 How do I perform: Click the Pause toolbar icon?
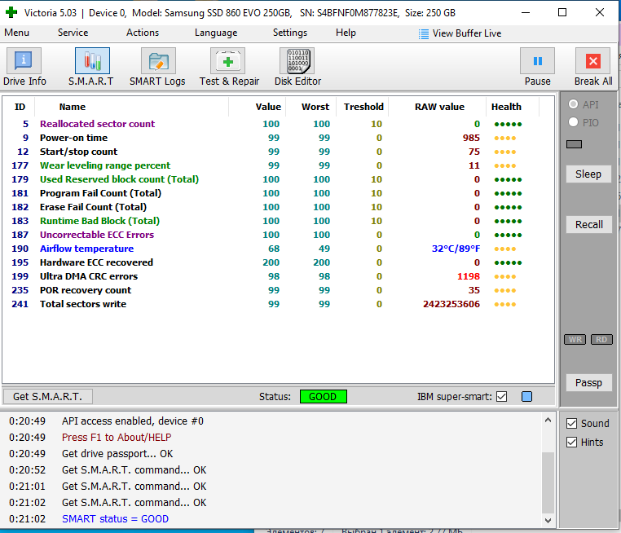click(537, 61)
